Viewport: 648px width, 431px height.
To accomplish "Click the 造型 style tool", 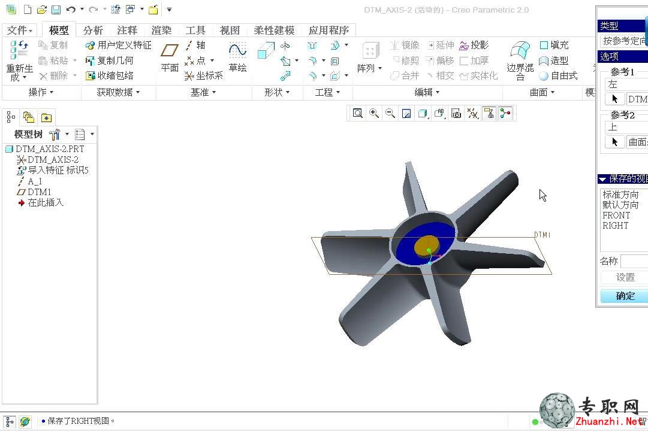I will click(x=554, y=60).
